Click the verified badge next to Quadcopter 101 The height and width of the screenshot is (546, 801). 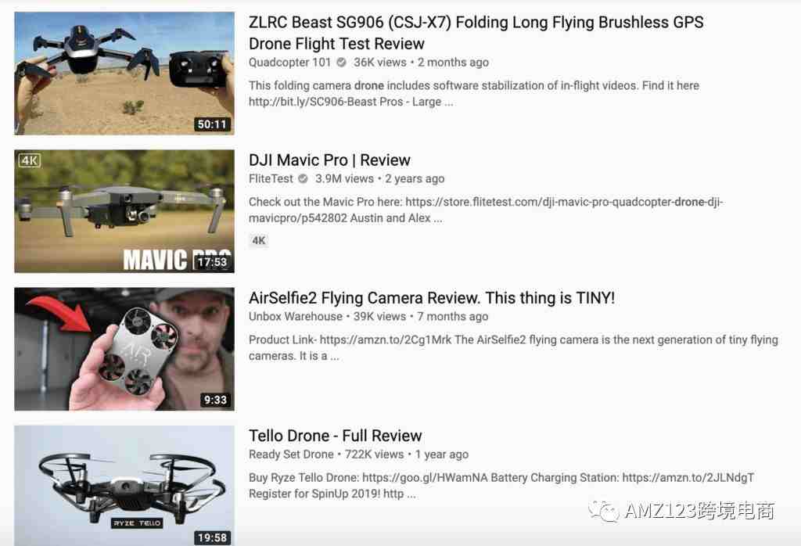click(341, 63)
